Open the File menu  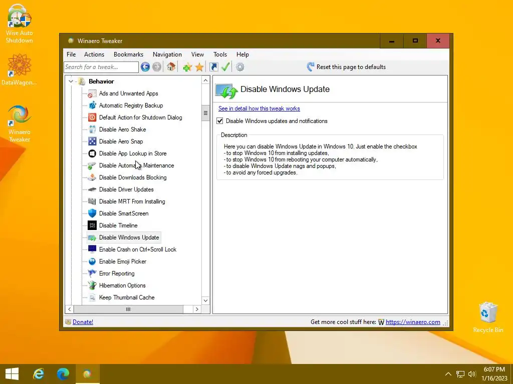[71, 54]
